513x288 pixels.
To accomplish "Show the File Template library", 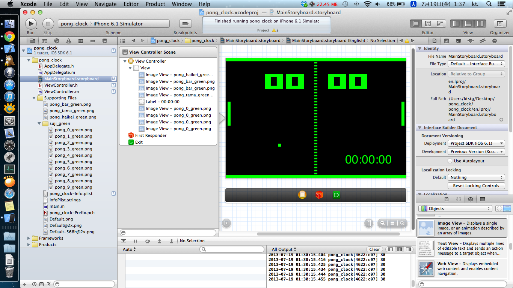I will (447, 199).
